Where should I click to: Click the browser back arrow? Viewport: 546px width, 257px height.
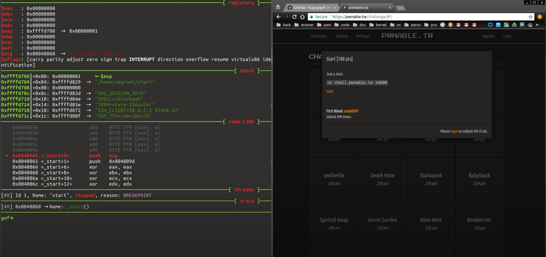click(278, 17)
